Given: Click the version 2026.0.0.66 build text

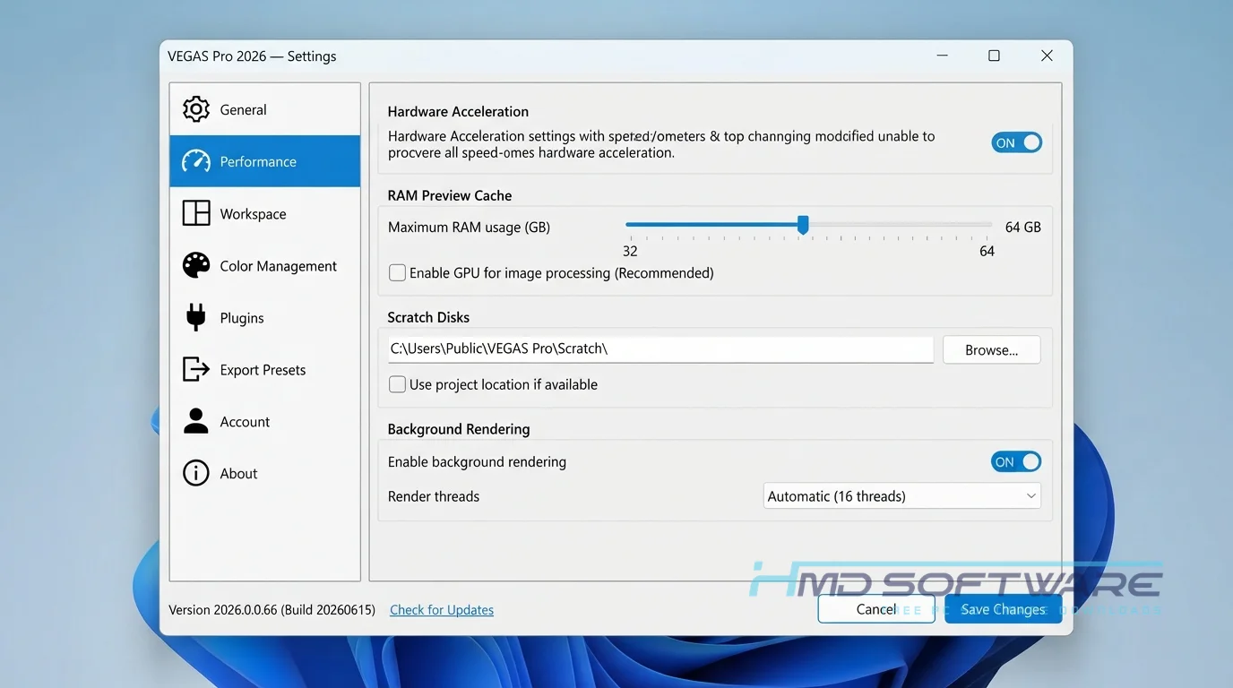Looking at the screenshot, I should 272,610.
